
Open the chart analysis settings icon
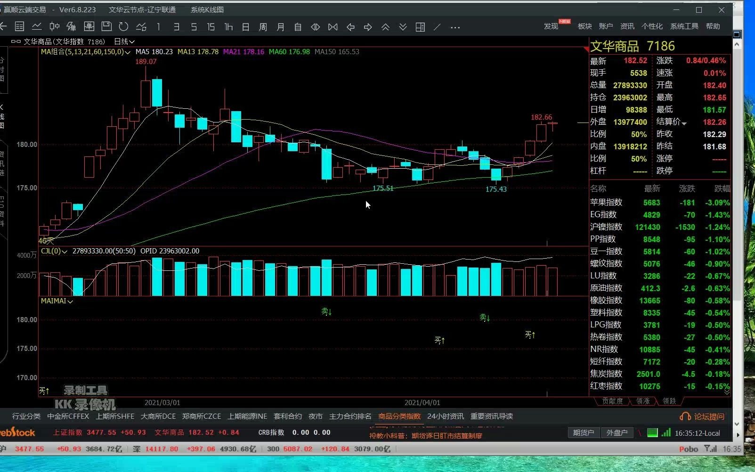click(x=141, y=27)
